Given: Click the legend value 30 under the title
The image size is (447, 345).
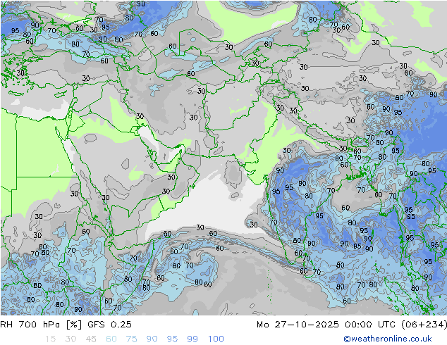Looking at the screenshot, I should click(71, 339).
